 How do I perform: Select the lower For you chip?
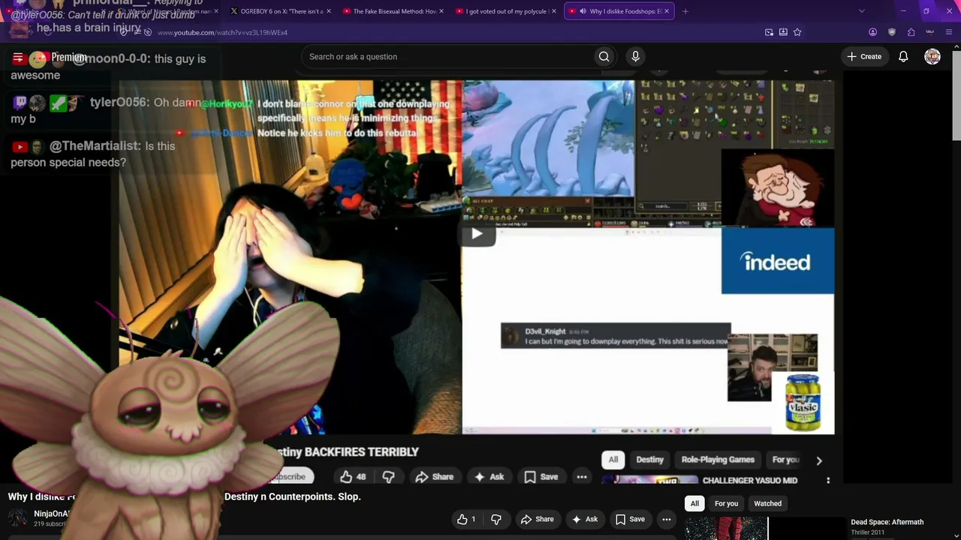726,503
